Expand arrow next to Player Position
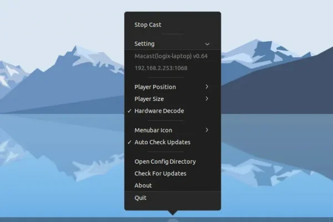The image size is (333, 222). (207, 87)
